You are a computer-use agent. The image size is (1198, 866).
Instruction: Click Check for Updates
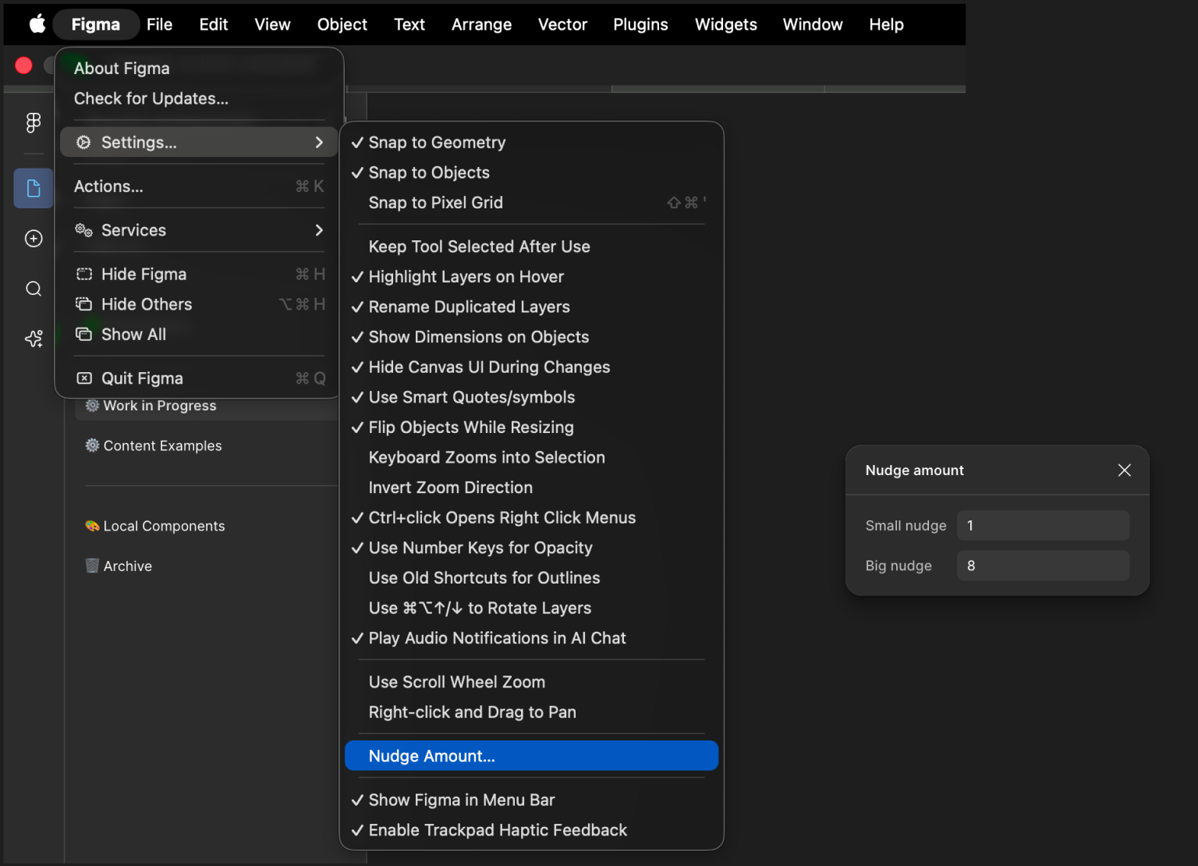point(151,98)
